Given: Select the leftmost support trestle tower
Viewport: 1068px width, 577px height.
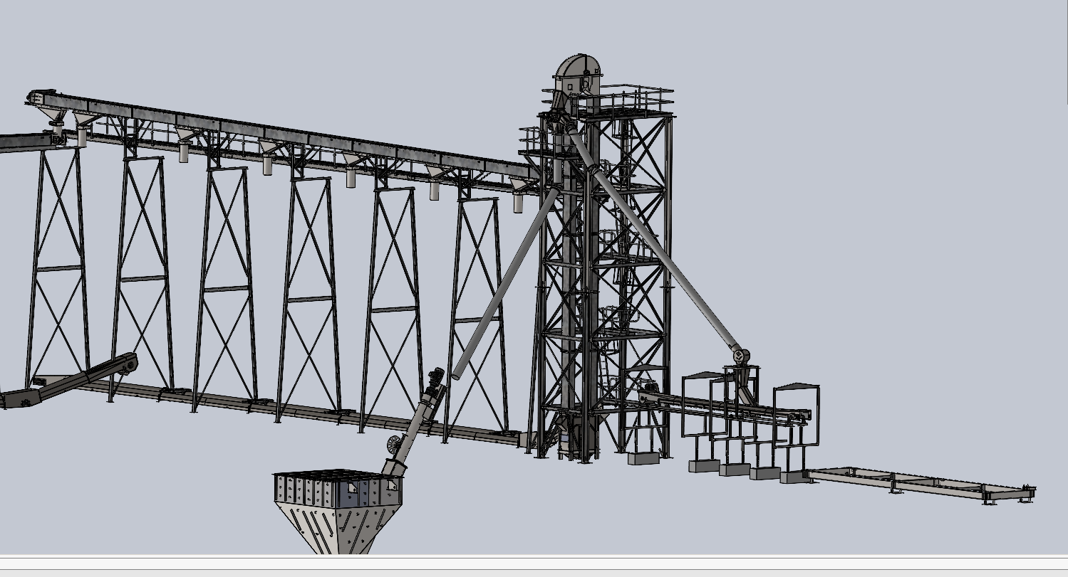Looking at the screenshot, I should (x=58, y=270).
